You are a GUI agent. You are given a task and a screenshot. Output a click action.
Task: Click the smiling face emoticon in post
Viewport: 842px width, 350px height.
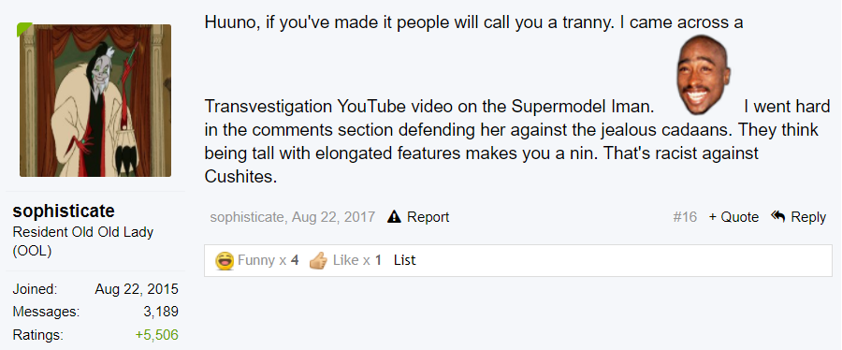tap(703, 74)
